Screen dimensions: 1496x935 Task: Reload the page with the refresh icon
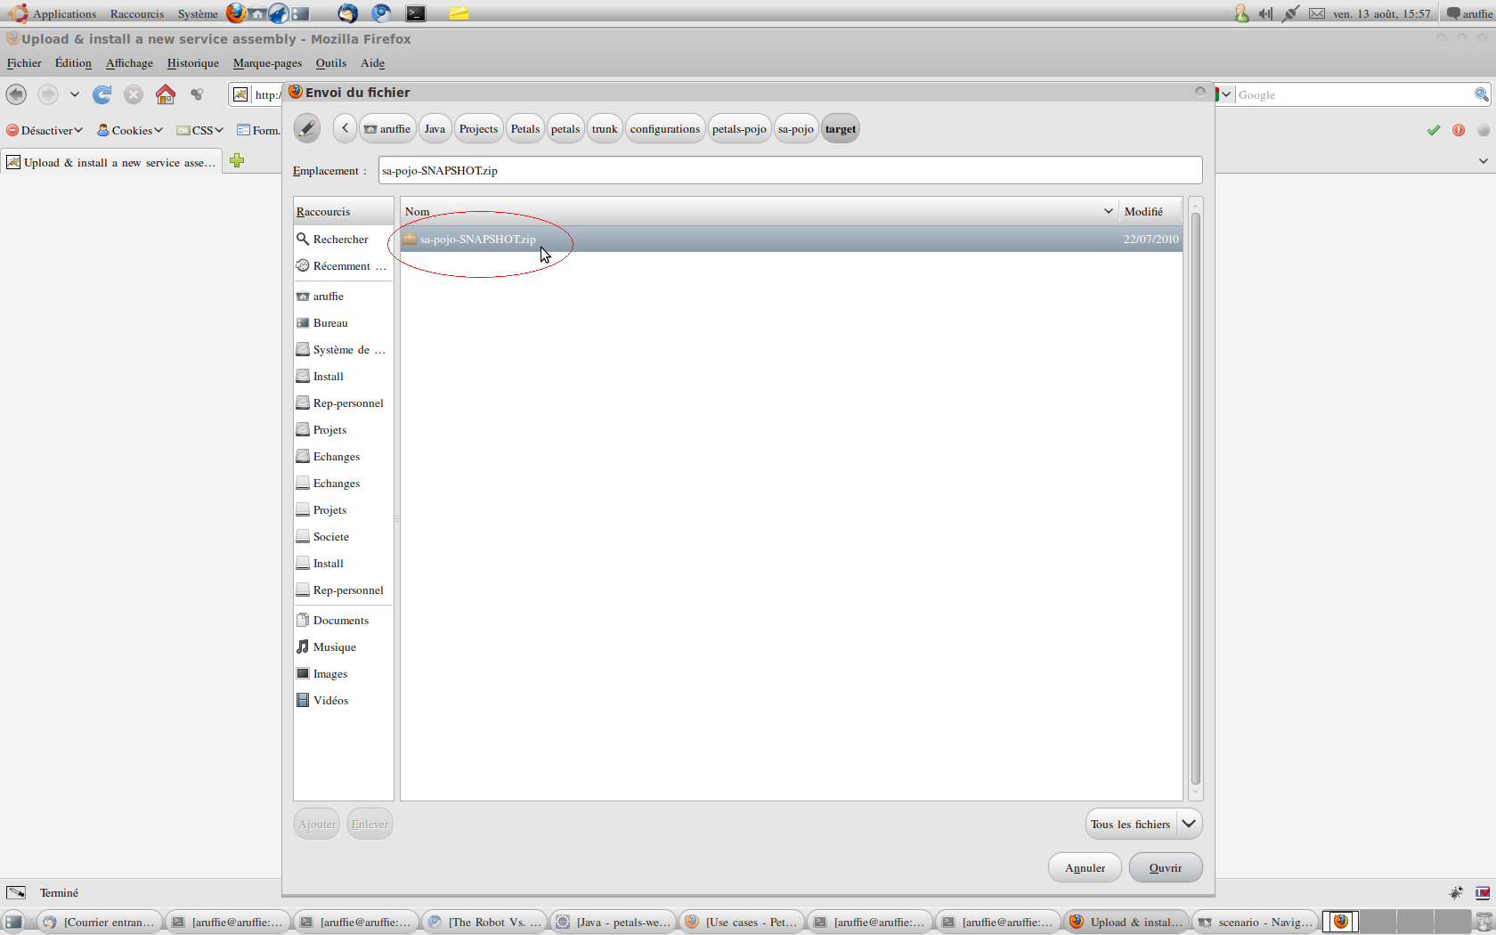point(102,94)
